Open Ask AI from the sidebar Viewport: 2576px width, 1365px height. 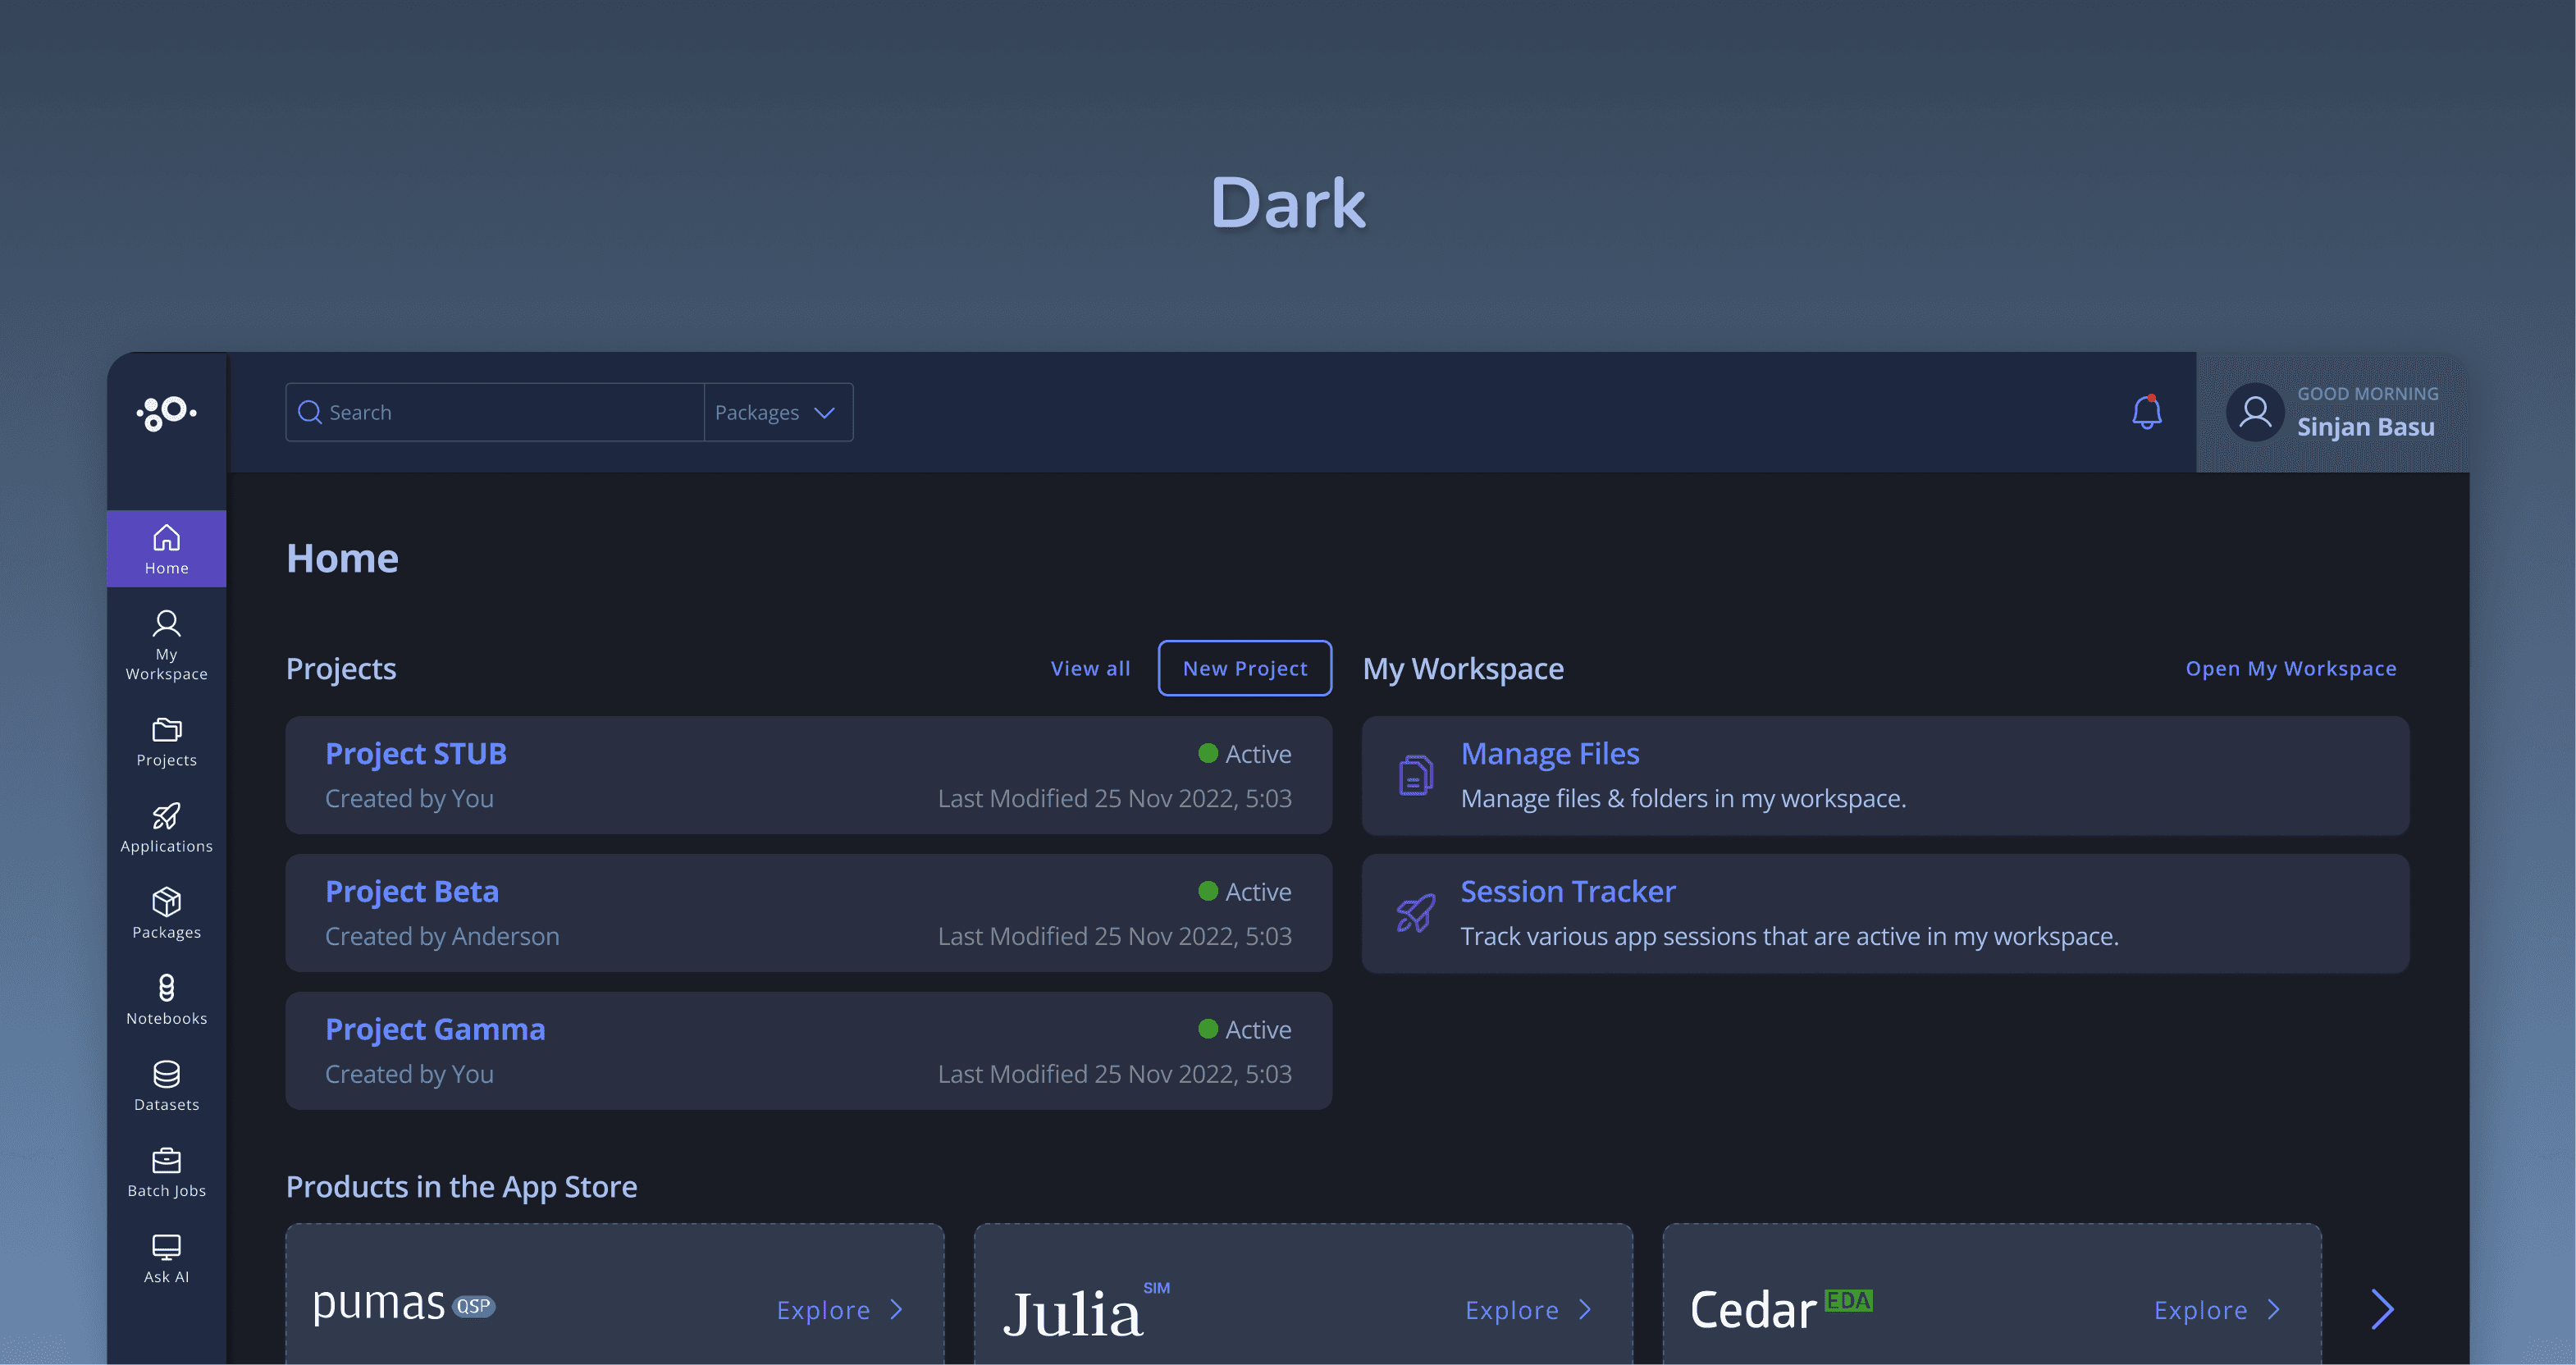pyautogui.click(x=166, y=1257)
